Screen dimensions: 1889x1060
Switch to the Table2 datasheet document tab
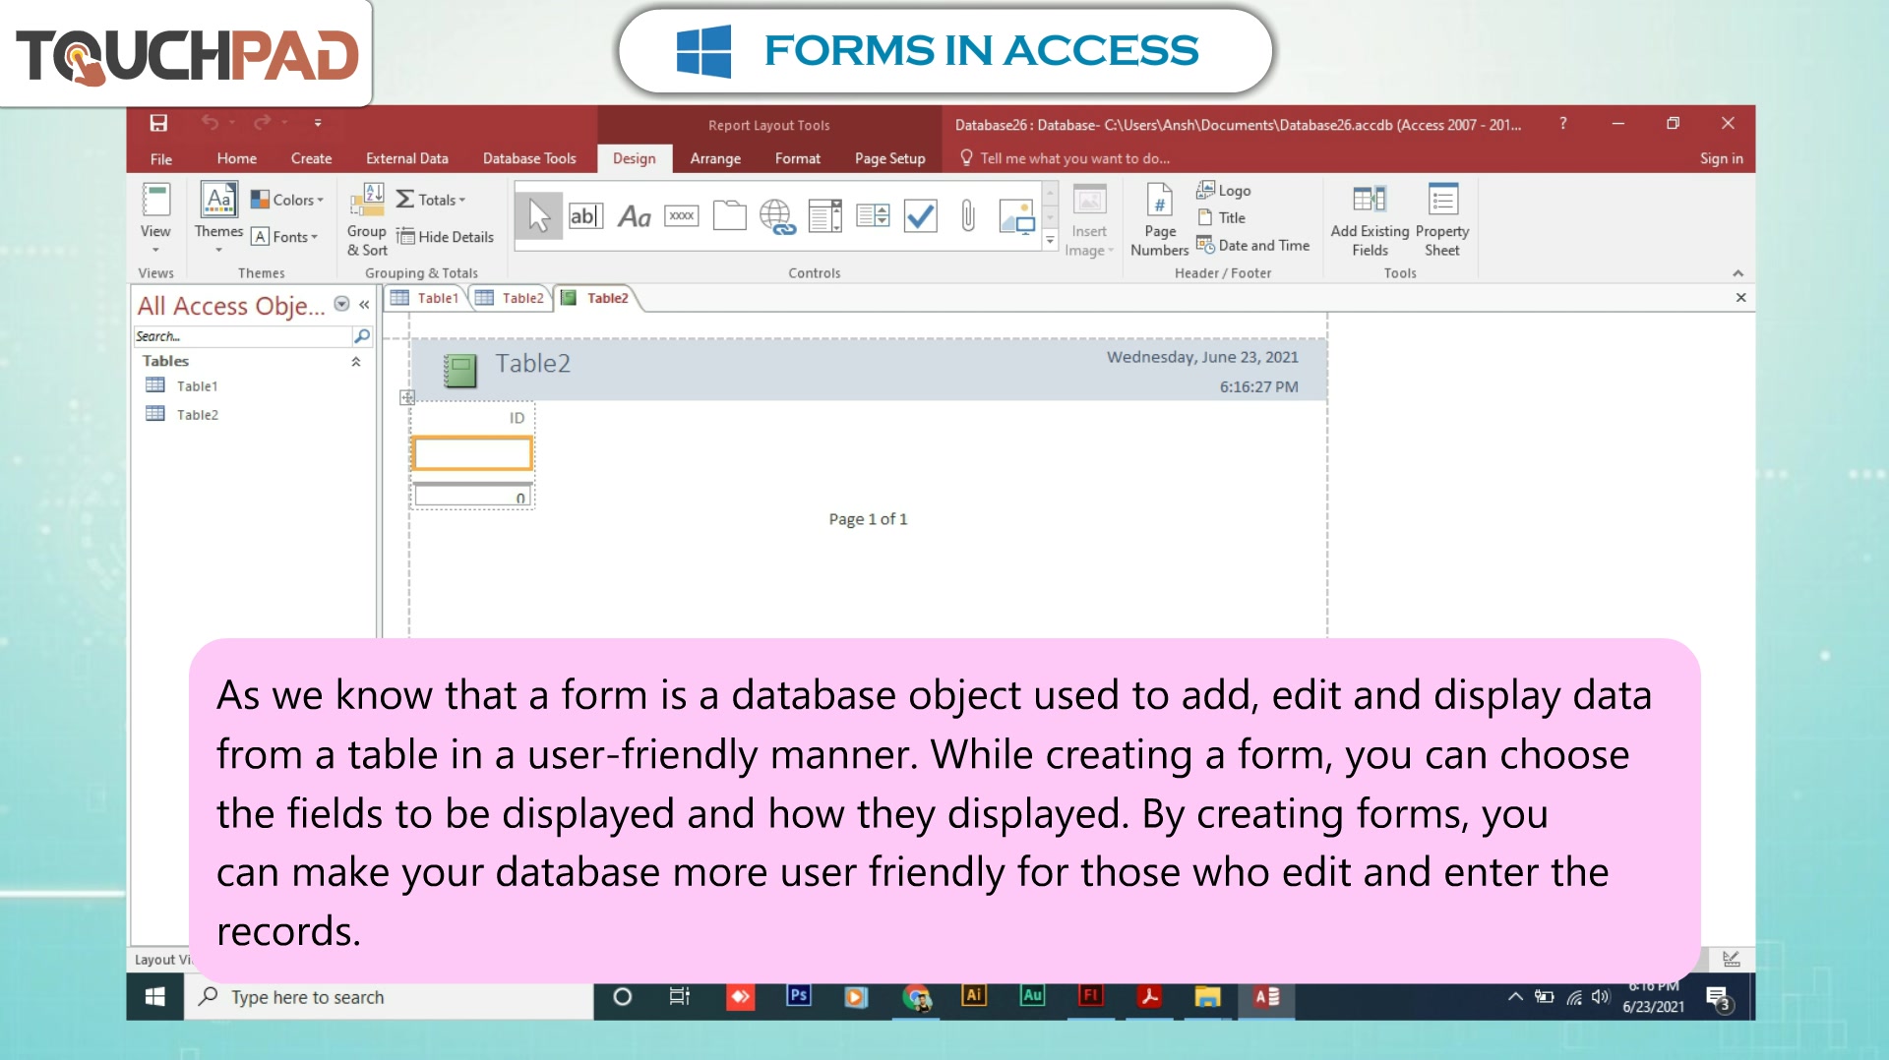click(511, 298)
